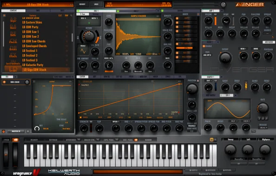Select the Chords category icon
Screen dimensions: 276x176
click(x=13, y=41)
